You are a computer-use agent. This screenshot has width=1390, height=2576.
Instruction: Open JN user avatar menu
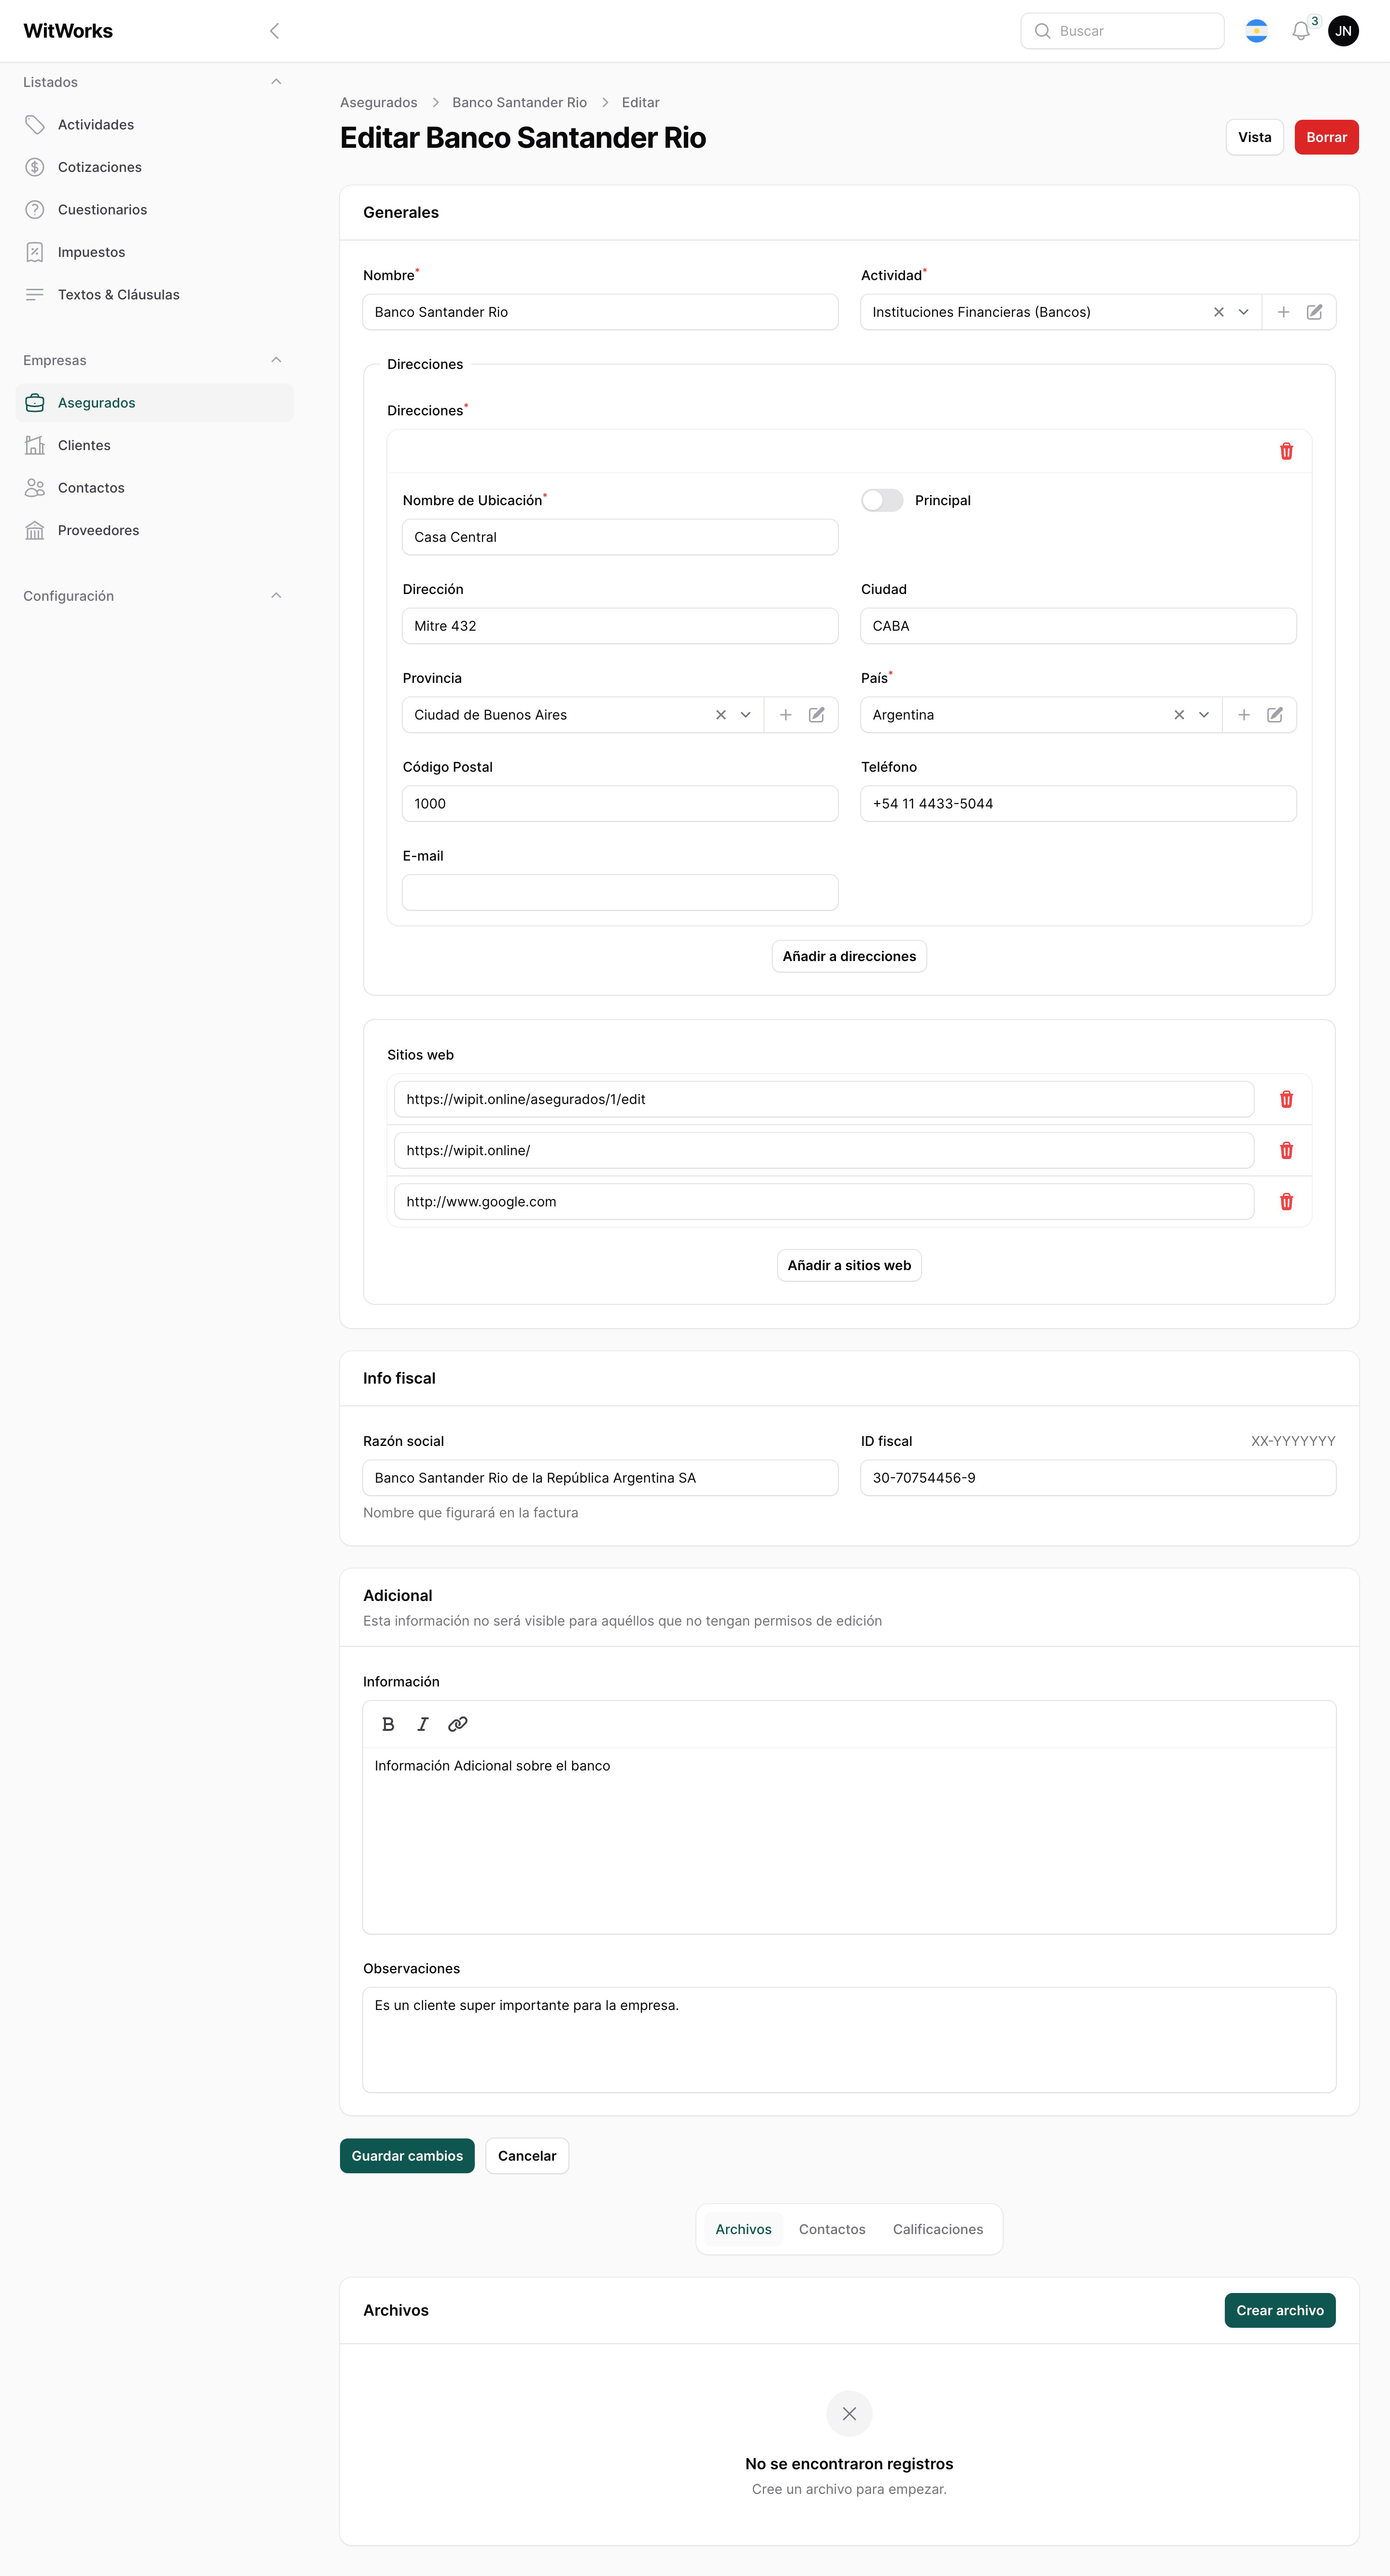tap(1343, 31)
